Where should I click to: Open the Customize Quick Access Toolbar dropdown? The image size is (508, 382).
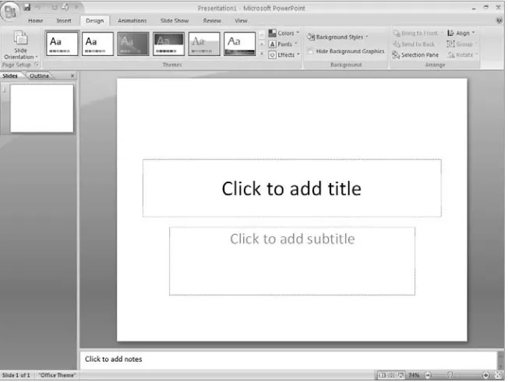pos(76,7)
